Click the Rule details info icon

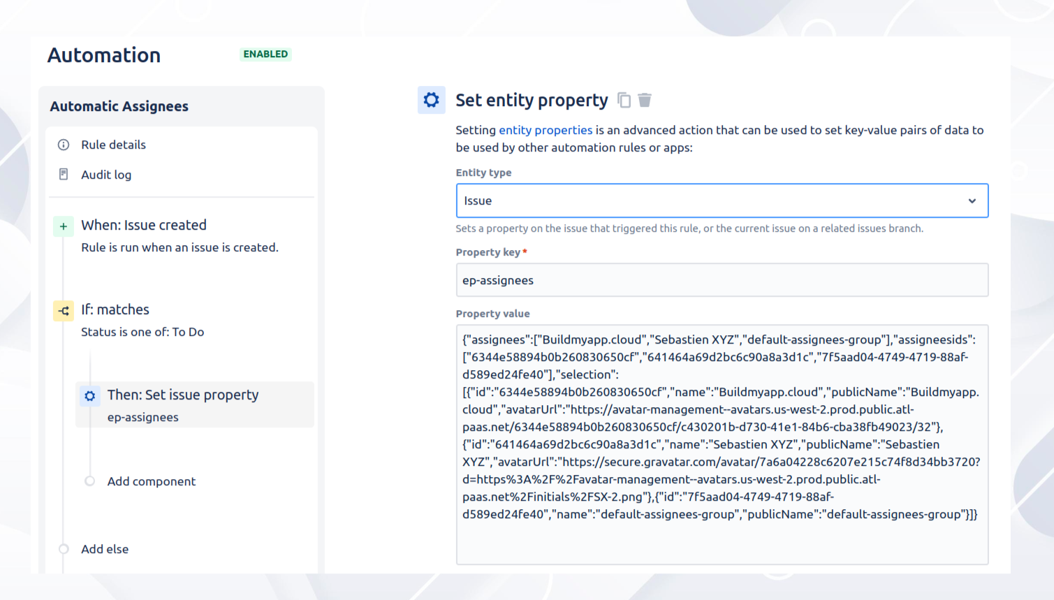click(64, 145)
